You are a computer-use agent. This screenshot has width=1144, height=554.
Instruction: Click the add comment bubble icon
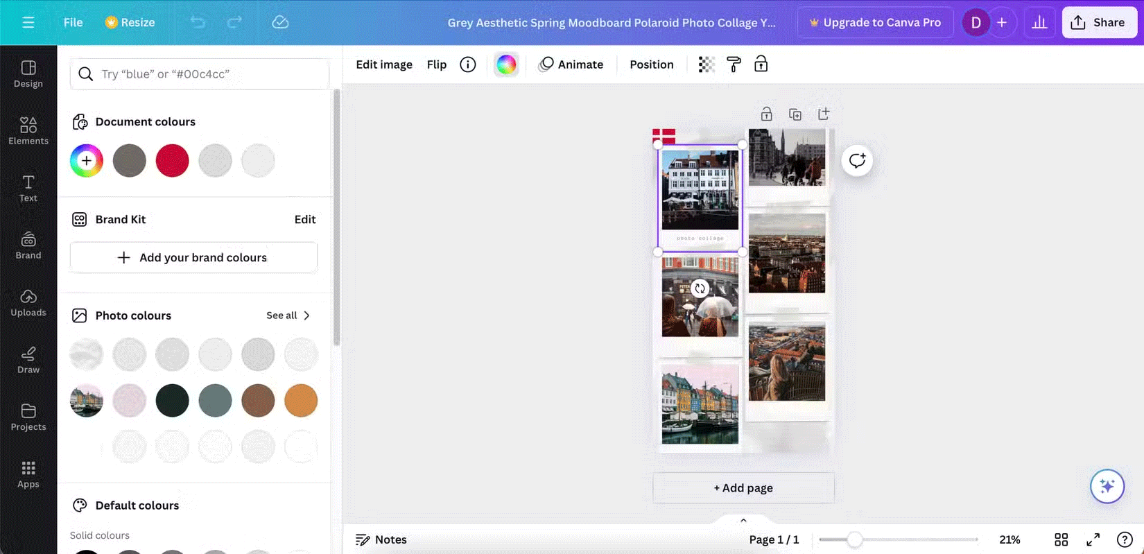point(857,161)
